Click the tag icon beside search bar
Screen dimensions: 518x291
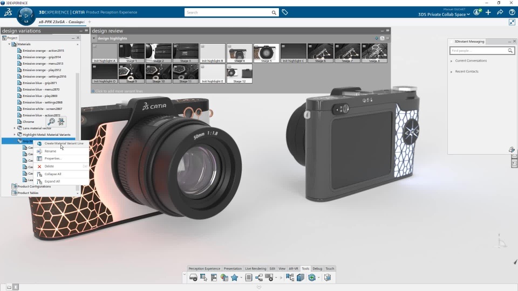285,12
